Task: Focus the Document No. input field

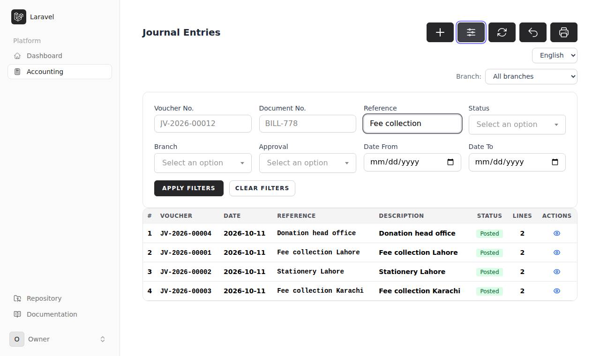Action: [307, 124]
